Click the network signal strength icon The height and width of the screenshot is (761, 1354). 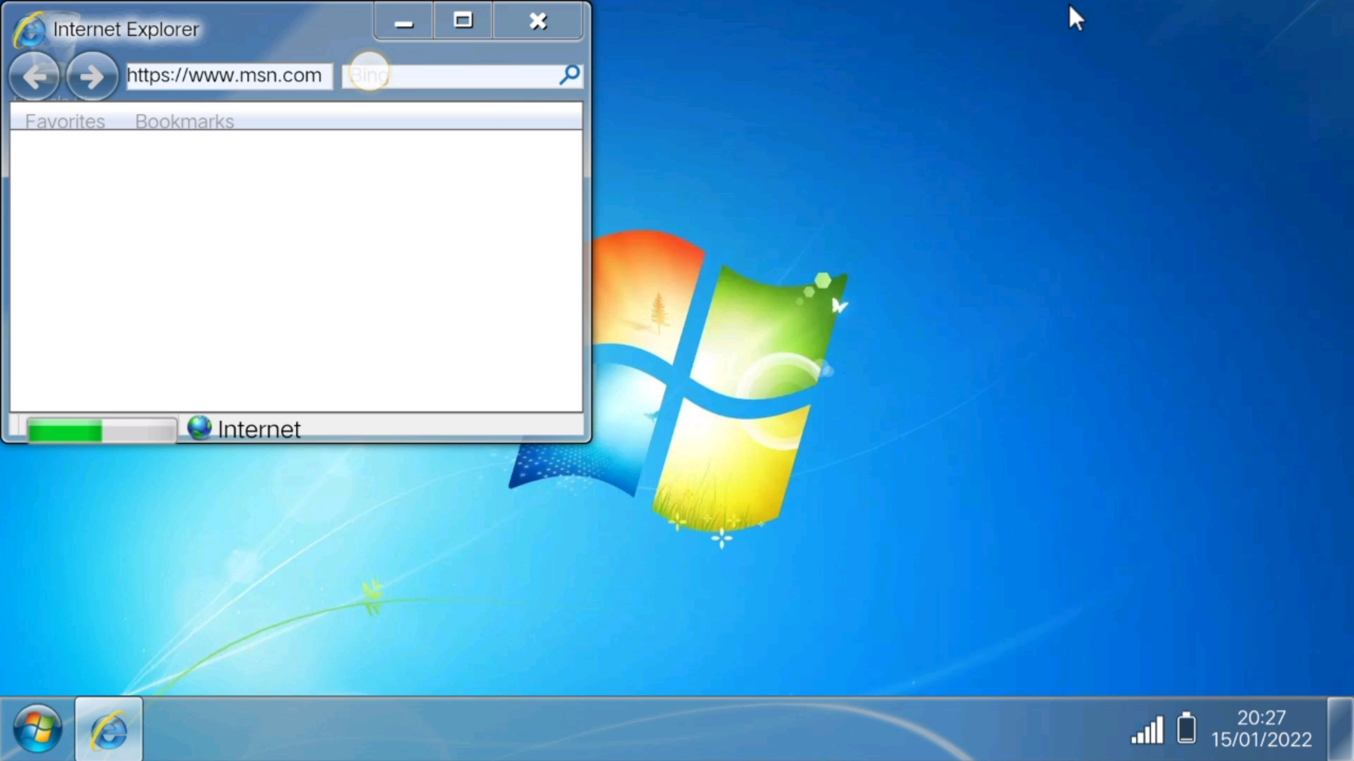point(1147,730)
